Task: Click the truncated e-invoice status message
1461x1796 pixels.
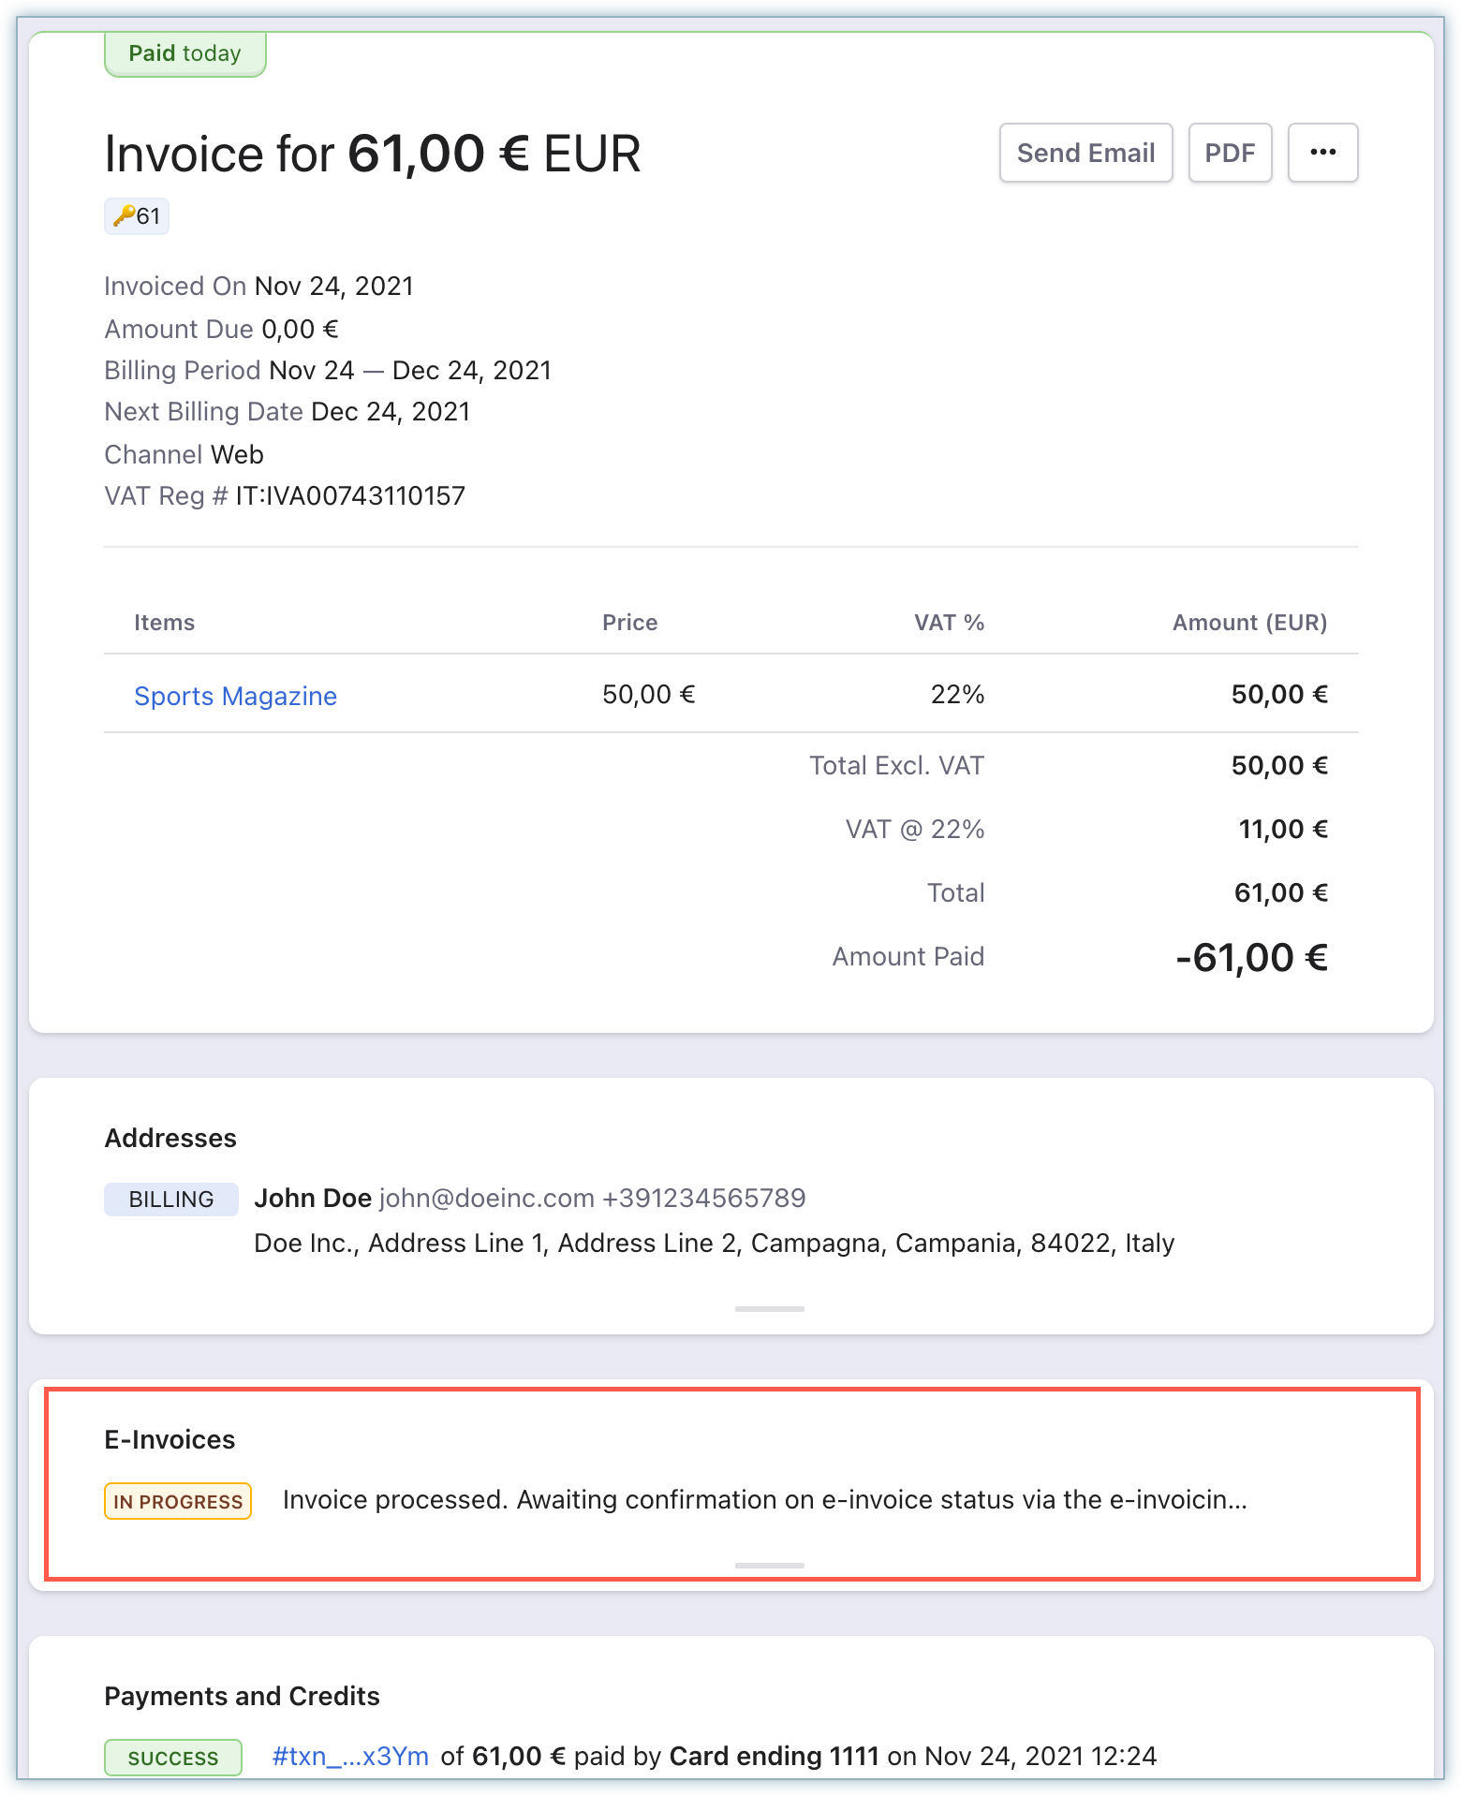Action: 764,1500
